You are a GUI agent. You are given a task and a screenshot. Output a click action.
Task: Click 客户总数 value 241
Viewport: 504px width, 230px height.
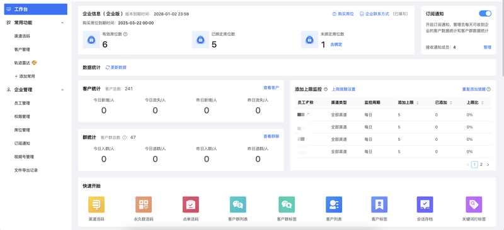pos(129,89)
